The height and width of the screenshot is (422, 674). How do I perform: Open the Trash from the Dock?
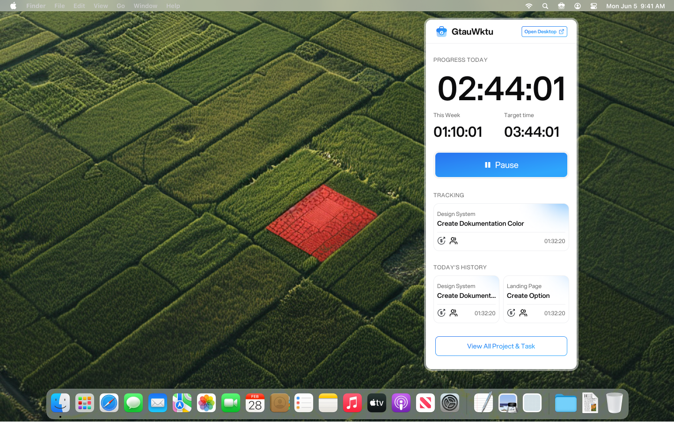tap(614, 403)
